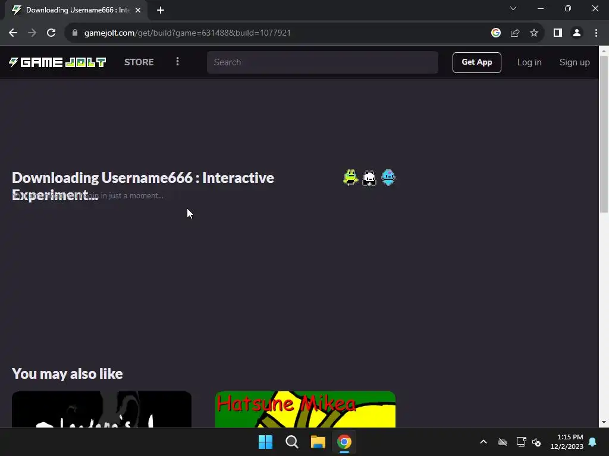
Task: Select the Downloading Username666 tab
Action: coord(76,10)
